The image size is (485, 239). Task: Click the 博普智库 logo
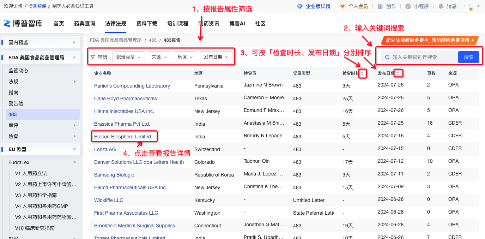point(23,23)
